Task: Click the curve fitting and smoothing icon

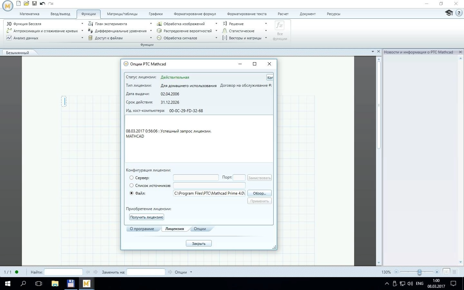Action: click(9, 31)
